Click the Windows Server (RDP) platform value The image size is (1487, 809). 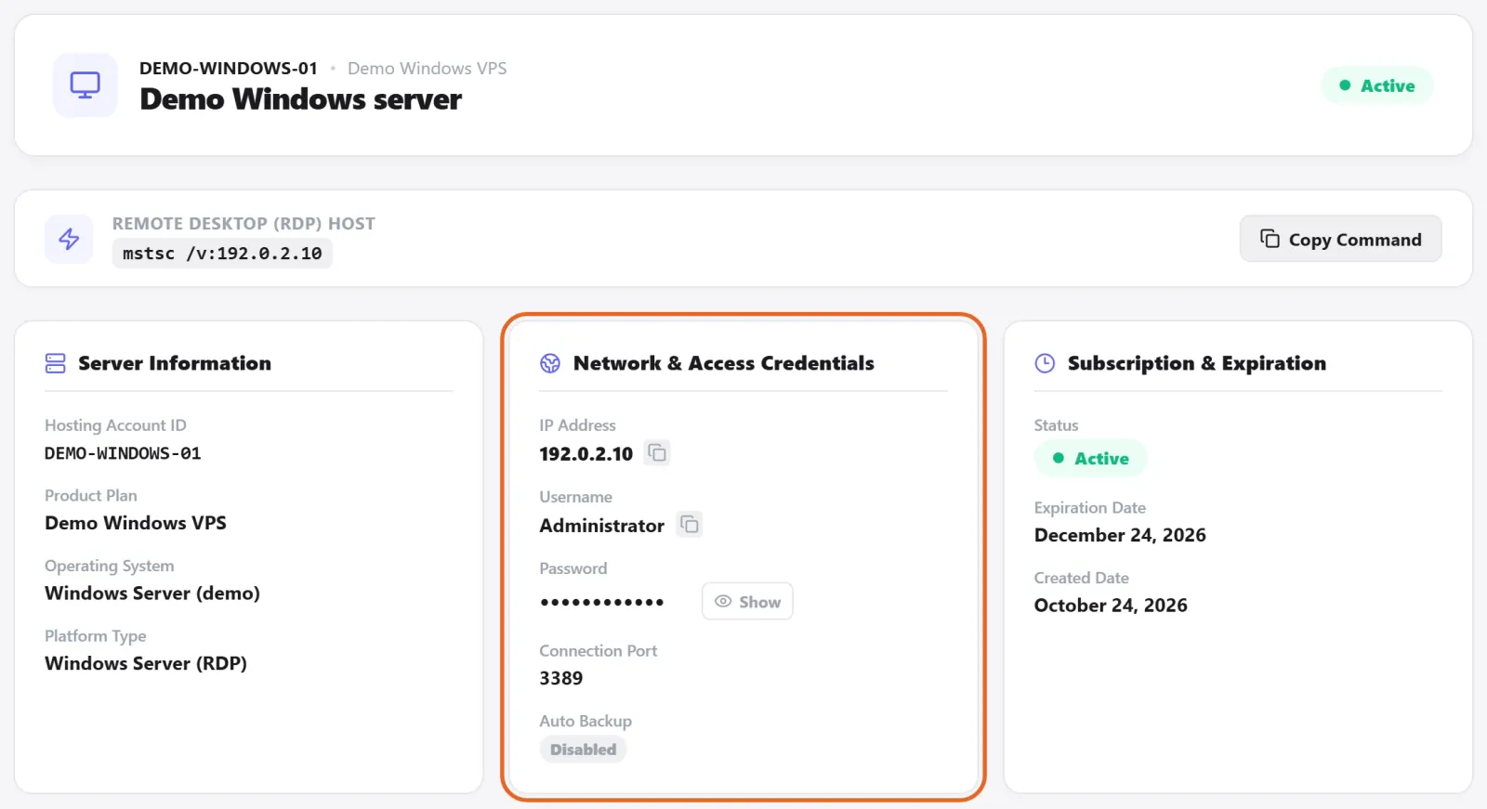point(146,663)
